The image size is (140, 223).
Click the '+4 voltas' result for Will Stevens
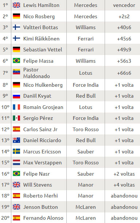[x=124, y=185]
